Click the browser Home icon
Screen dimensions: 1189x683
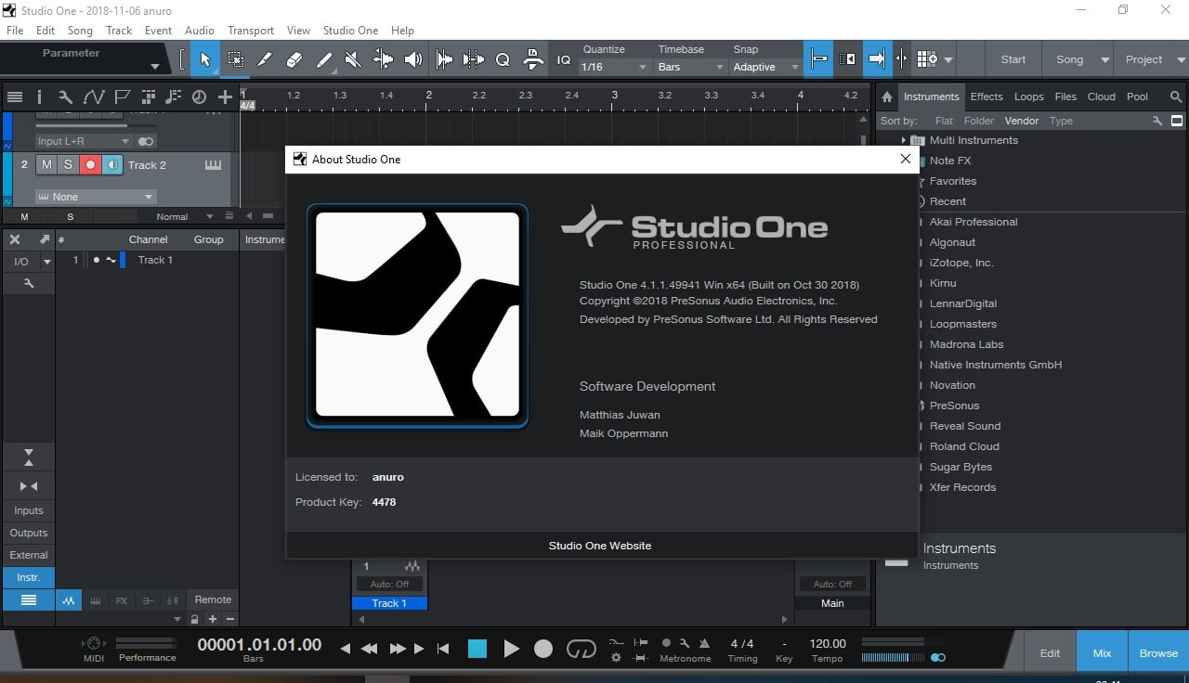[x=887, y=97]
